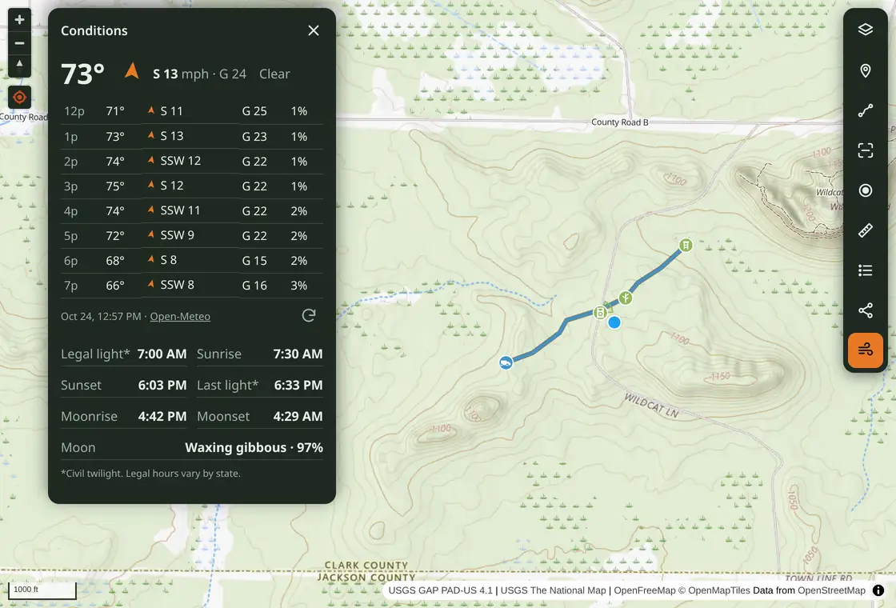Viewport: 896px width, 608px height.
Task: Open map attribution info icon
Action: coord(878,590)
